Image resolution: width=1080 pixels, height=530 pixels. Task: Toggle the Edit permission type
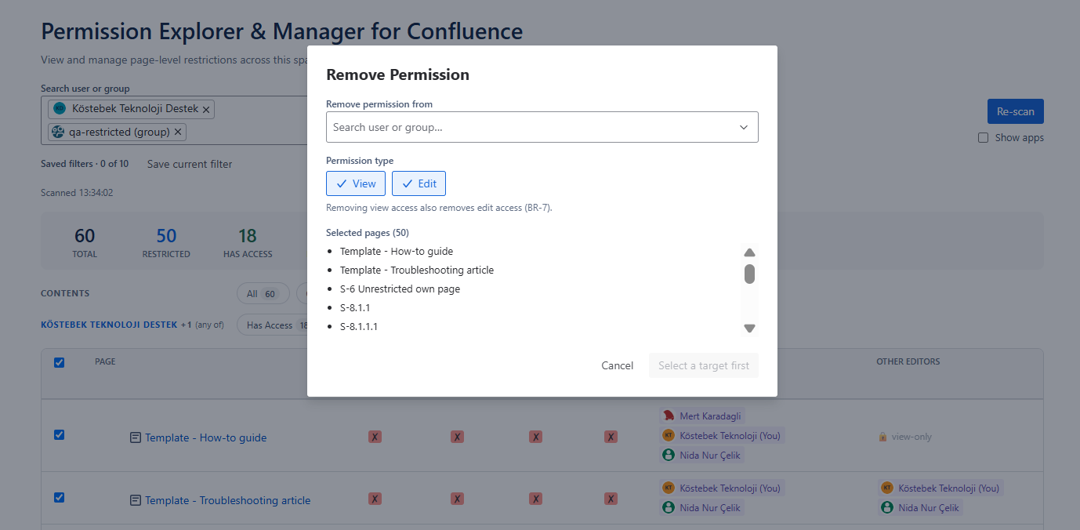tap(419, 183)
